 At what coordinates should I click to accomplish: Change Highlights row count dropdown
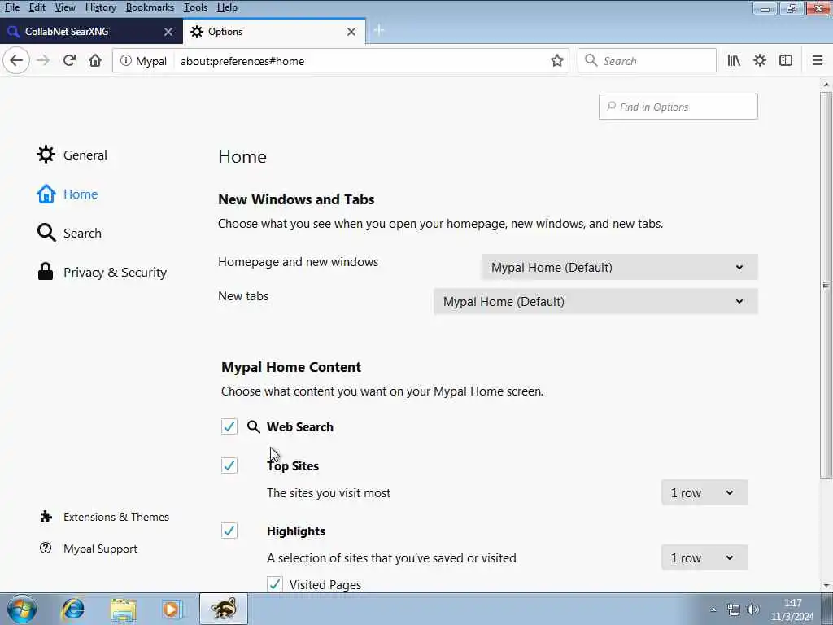pos(704,557)
